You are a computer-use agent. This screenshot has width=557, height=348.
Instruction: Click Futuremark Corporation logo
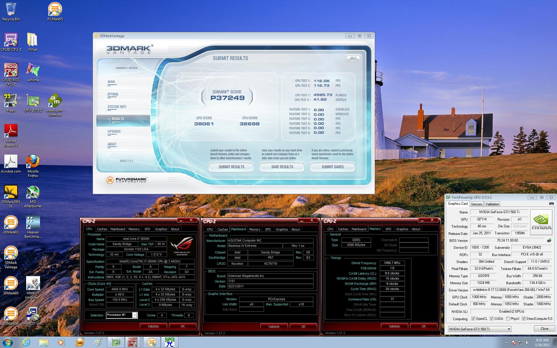[x=127, y=180]
